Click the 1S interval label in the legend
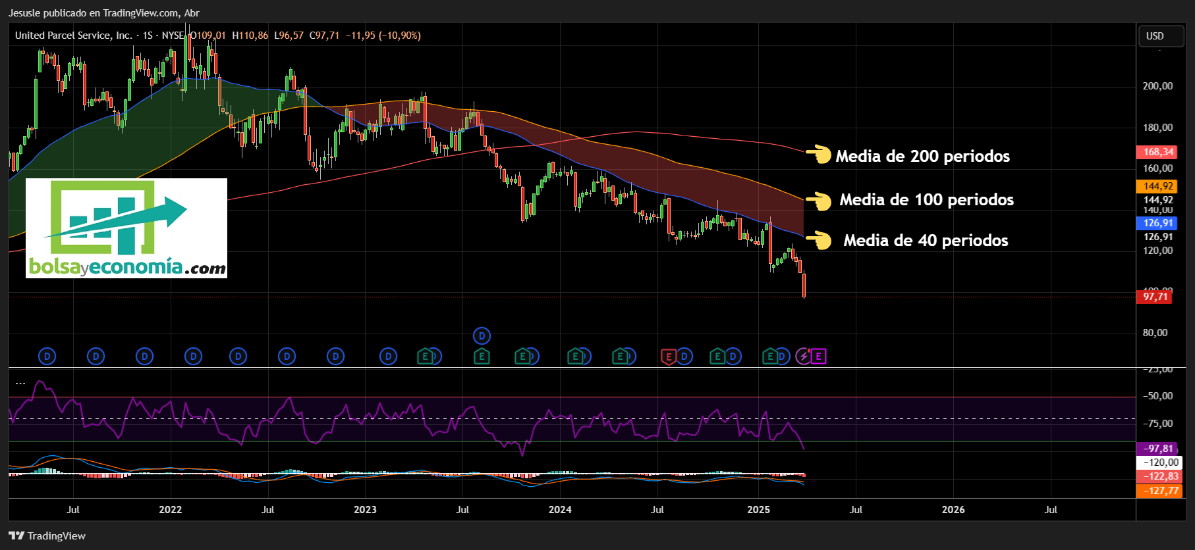1195x550 pixels. pos(148,36)
